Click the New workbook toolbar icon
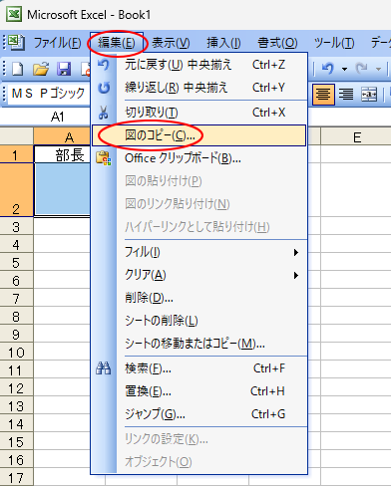This screenshot has width=391, height=486. (x=18, y=69)
